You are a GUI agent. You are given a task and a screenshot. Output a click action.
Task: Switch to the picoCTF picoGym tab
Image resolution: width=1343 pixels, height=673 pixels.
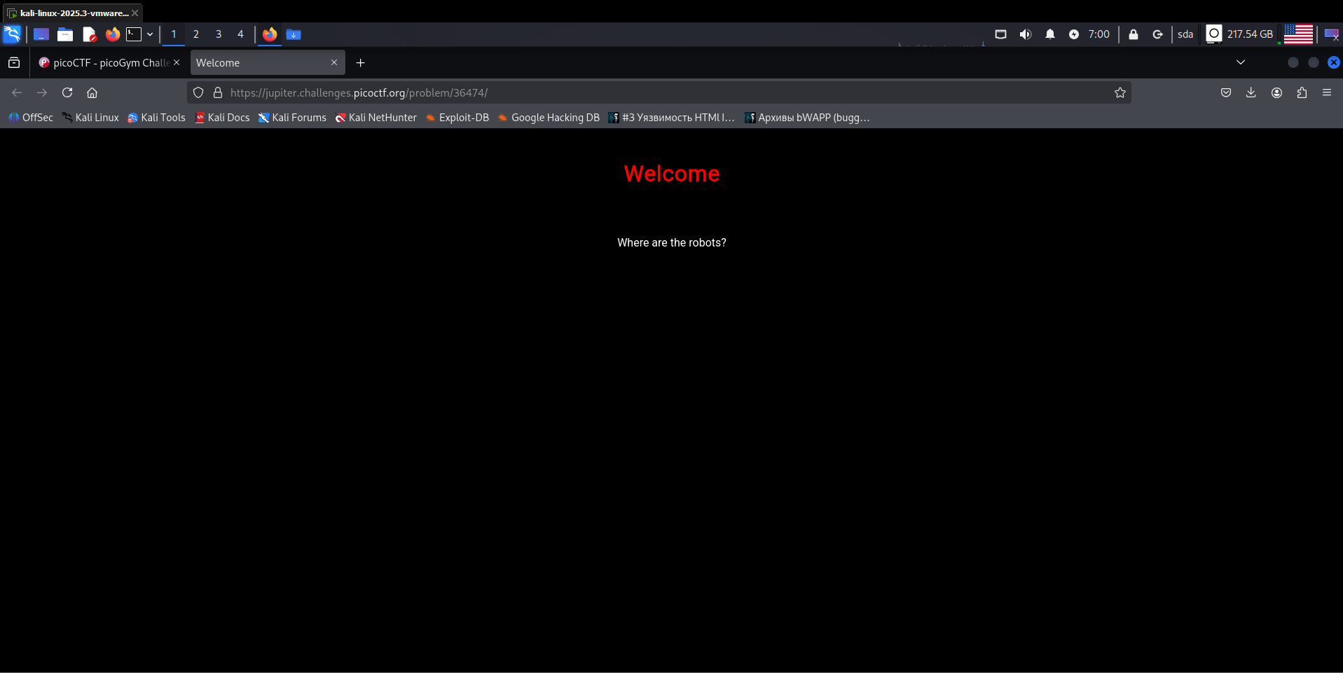[109, 62]
